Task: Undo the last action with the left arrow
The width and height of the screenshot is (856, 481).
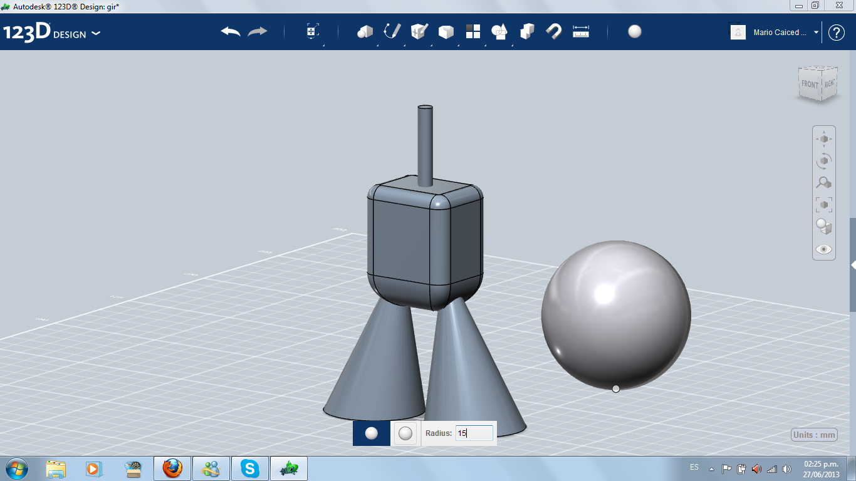Action: [x=231, y=31]
